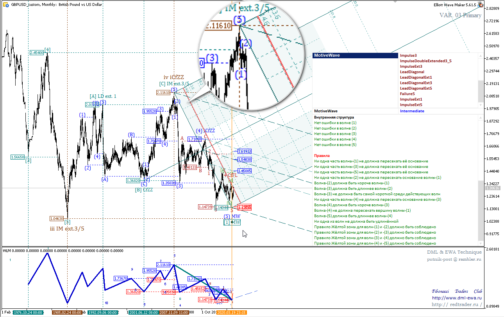
Task: Click the 2.11610 price label on the chart
Action: [x=163, y=92]
